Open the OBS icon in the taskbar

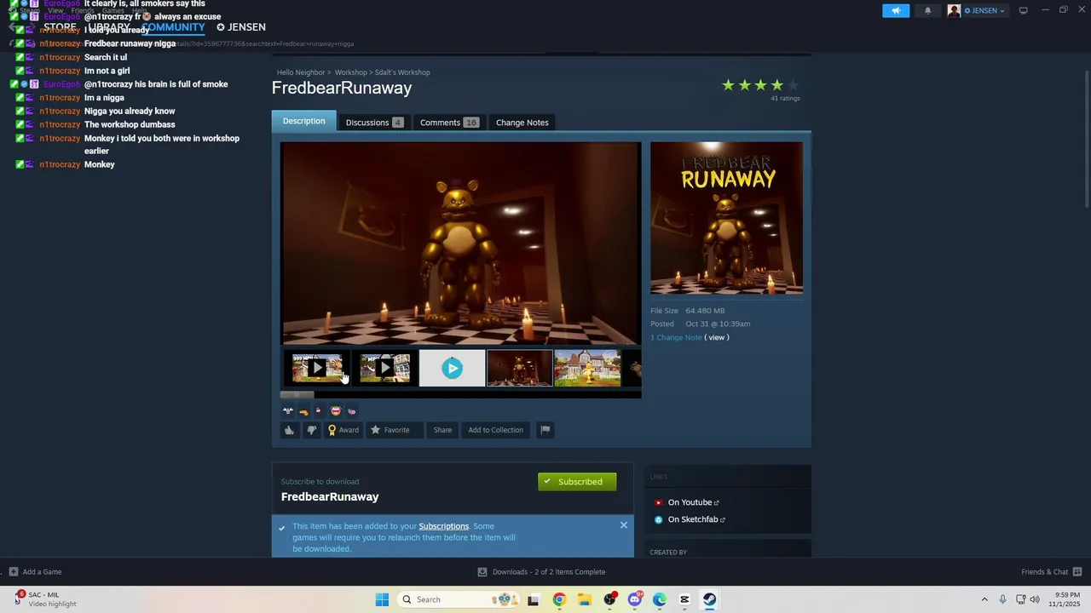[609, 599]
